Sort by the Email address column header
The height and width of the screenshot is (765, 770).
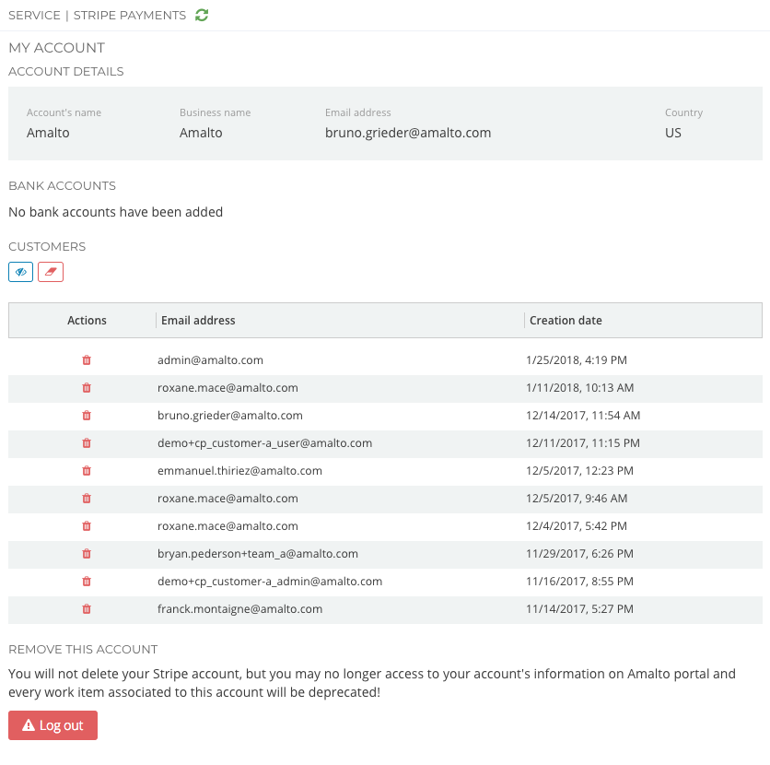198,321
